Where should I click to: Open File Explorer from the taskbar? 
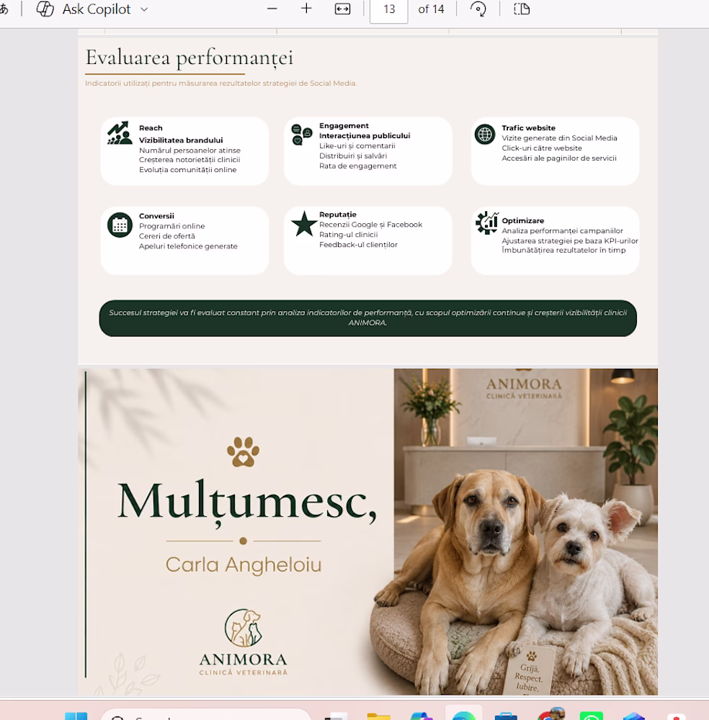click(x=378, y=716)
